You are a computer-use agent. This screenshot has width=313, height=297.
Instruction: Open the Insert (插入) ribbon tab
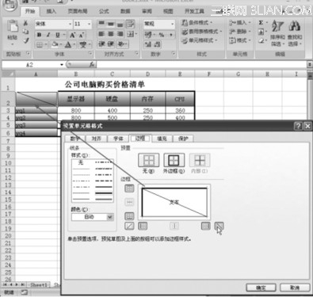(52, 11)
